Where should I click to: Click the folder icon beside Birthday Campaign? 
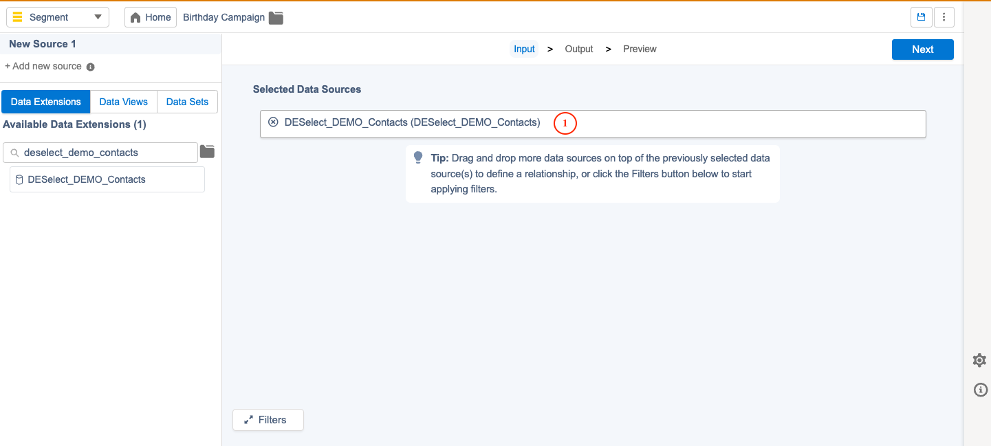276,18
